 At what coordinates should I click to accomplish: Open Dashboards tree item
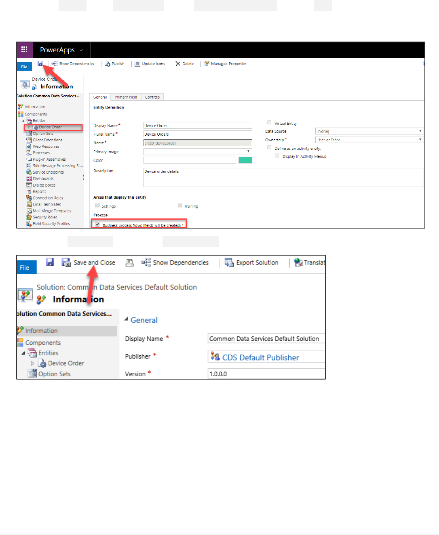[x=40, y=179]
